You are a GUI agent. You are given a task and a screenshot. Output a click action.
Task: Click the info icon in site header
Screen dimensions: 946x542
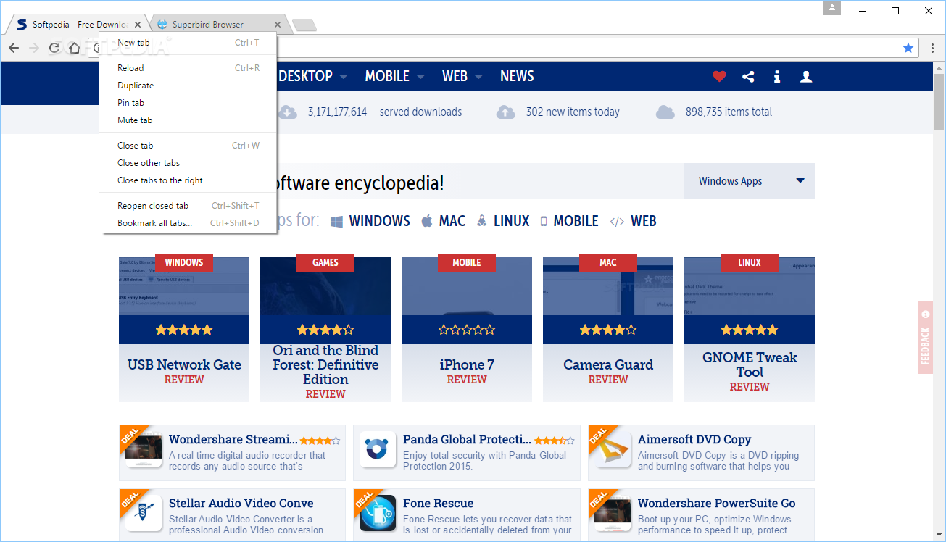(777, 76)
